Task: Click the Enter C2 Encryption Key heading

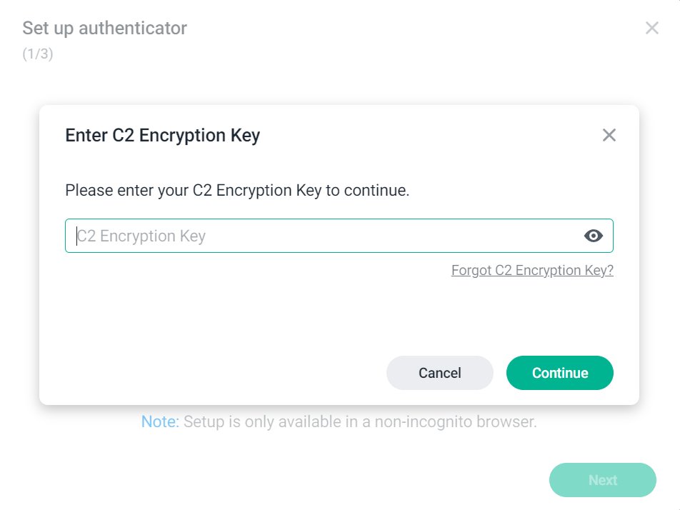Action: tap(163, 135)
